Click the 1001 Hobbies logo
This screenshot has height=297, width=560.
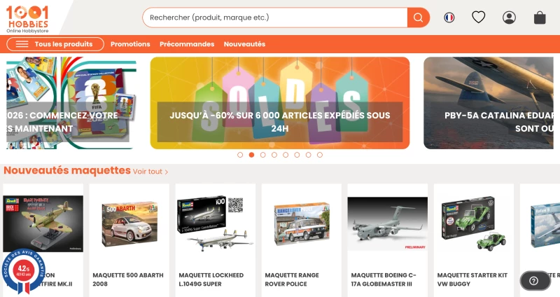point(27,20)
